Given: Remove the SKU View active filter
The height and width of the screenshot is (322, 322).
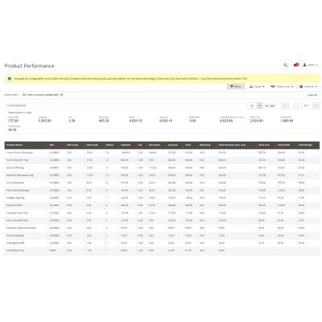Looking at the screenshot, I should pyautogui.click(x=62, y=95).
